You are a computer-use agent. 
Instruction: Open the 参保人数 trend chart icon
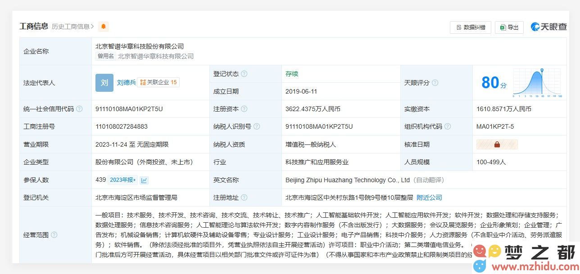tap(144, 180)
